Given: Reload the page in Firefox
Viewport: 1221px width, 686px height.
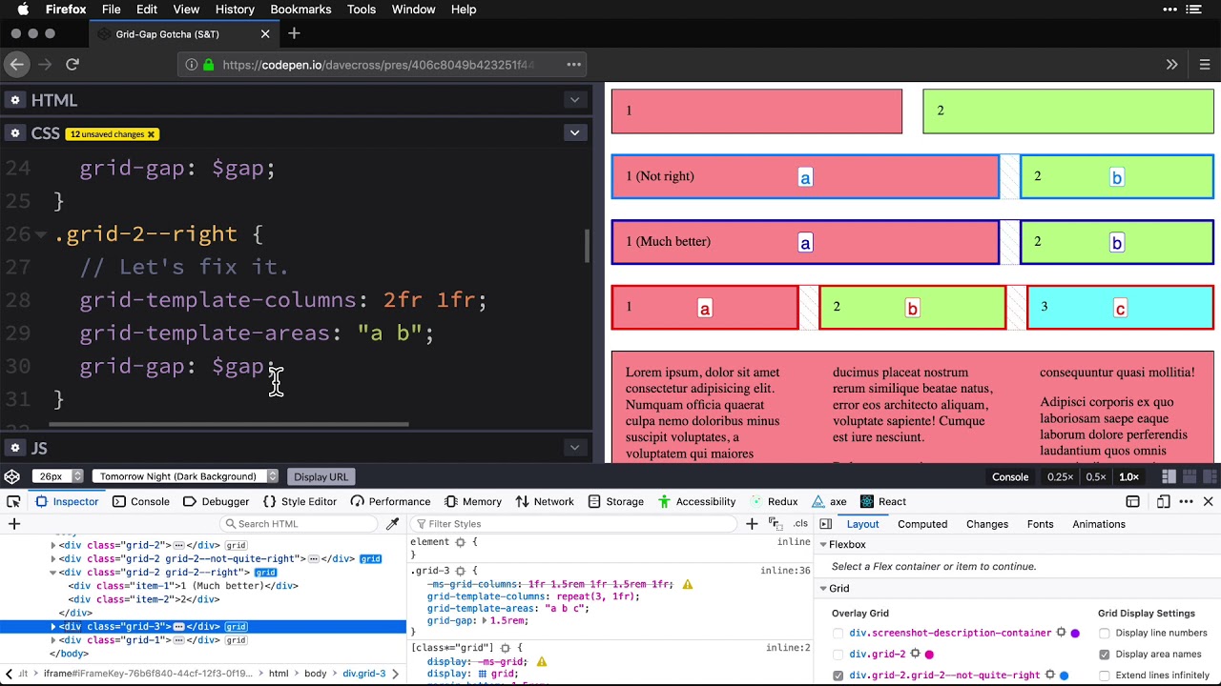Looking at the screenshot, I should (x=72, y=64).
